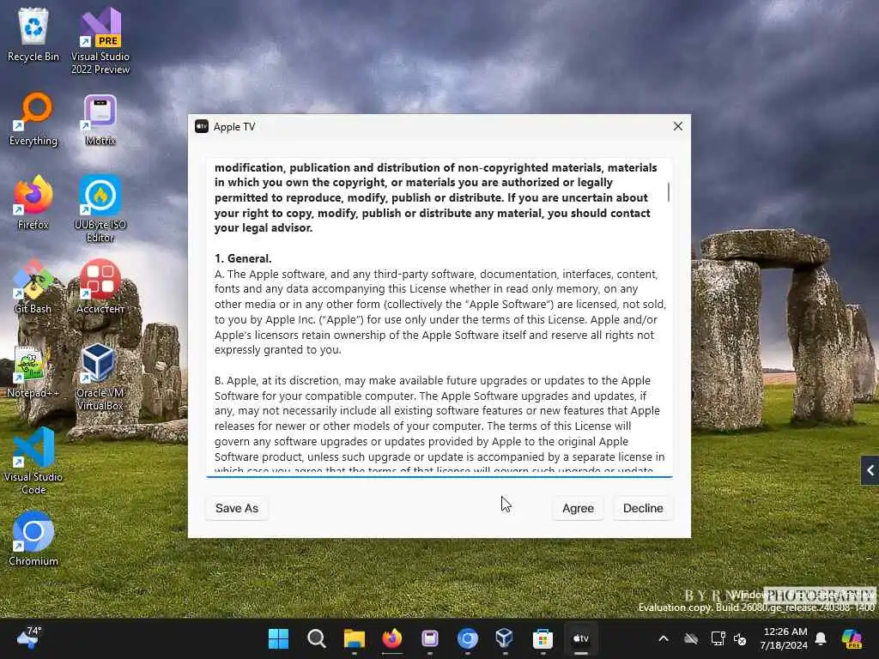
Task: Open notifications bell icon
Action: click(x=821, y=638)
